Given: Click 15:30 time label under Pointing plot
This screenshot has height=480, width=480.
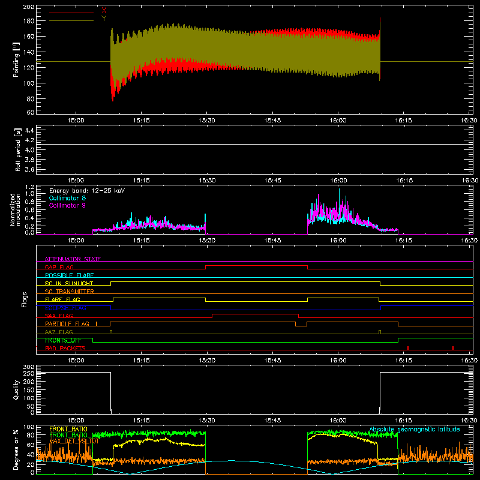Looking at the screenshot, I should 206,121.
